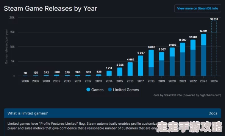Click the 2006 x-axis label
The image size is (225, 136).
point(25,81)
